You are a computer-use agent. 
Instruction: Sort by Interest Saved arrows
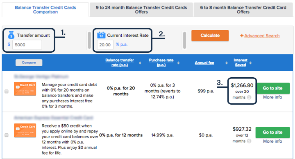(250, 63)
